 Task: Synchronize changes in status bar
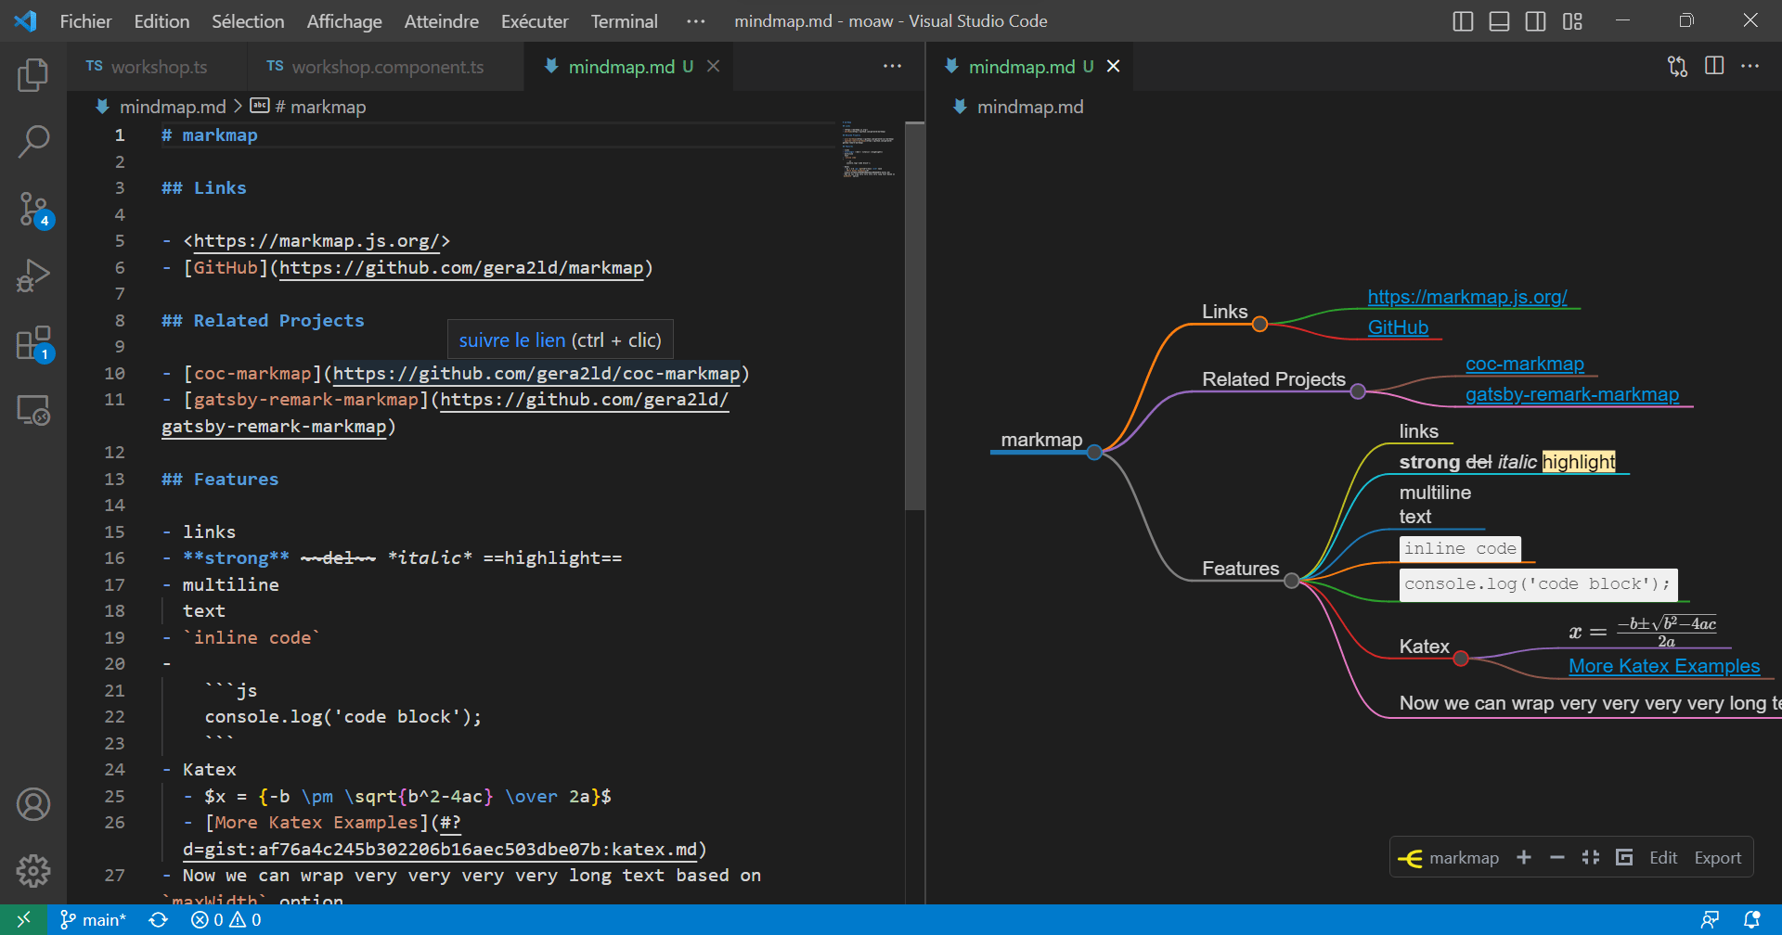click(x=159, y=919)
